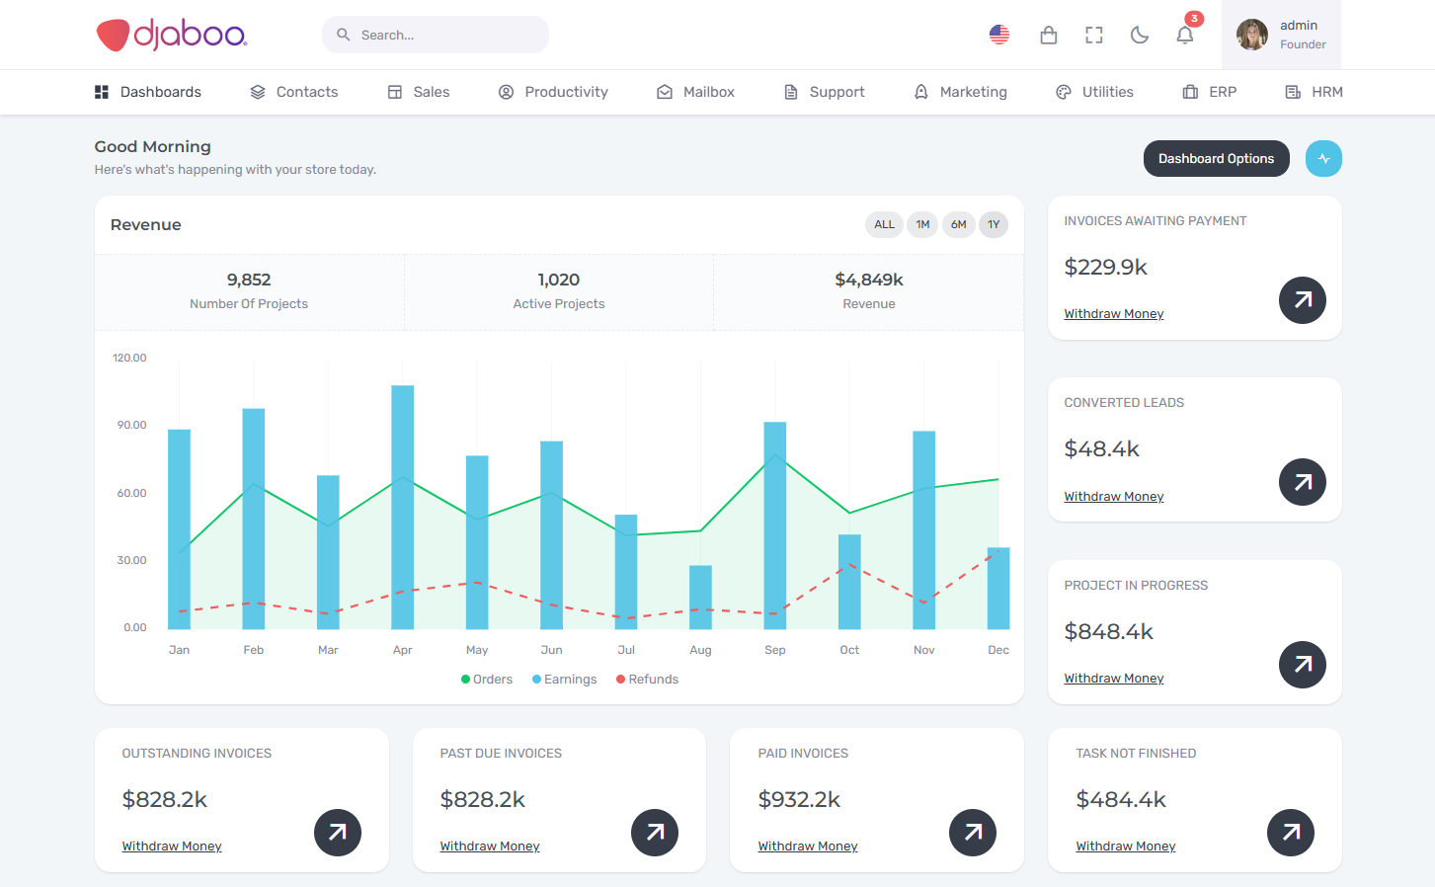Click the blue activity pulse icon button

[1323, 159]
